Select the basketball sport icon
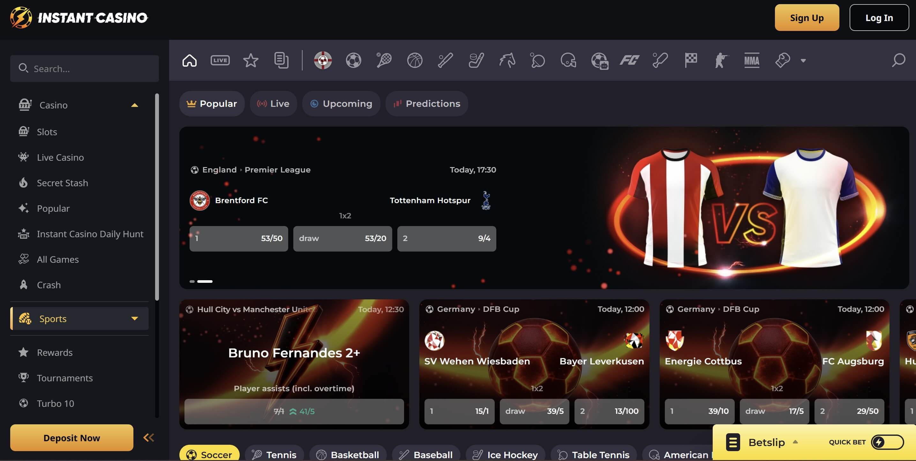 pos(415,60)
